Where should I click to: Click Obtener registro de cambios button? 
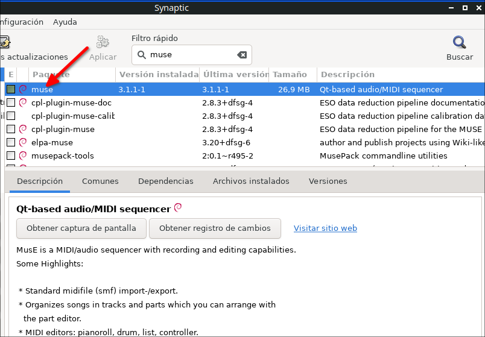click(215, 228)
